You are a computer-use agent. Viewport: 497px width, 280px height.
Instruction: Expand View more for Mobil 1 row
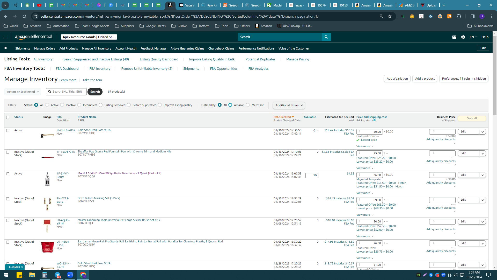tap(365, 193)
